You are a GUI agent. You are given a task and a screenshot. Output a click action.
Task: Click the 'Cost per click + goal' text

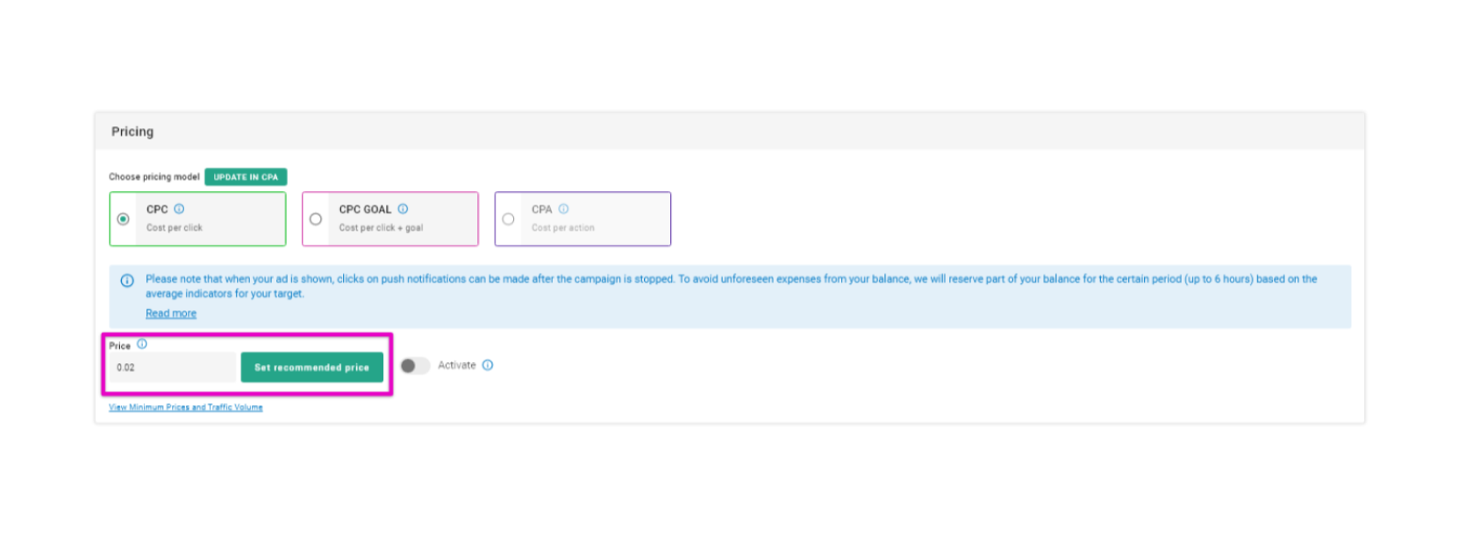point(381,228)
